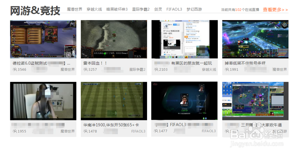Open the 三开赚钱 stream thumbnail
This screenshot has height=154, width=300.
(x=255, y=101)
